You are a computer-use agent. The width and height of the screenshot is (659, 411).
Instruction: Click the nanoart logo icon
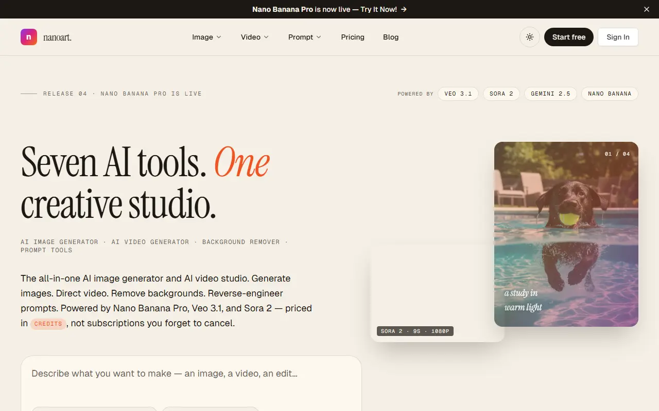pos(29,37)
